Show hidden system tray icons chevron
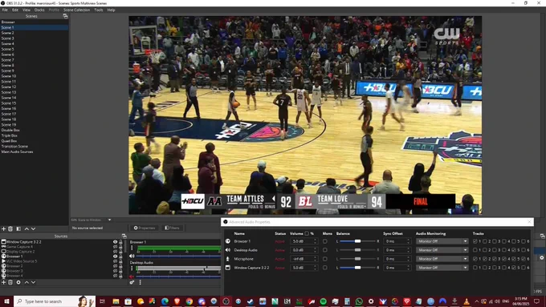546x307 pixels. (477, 301)
